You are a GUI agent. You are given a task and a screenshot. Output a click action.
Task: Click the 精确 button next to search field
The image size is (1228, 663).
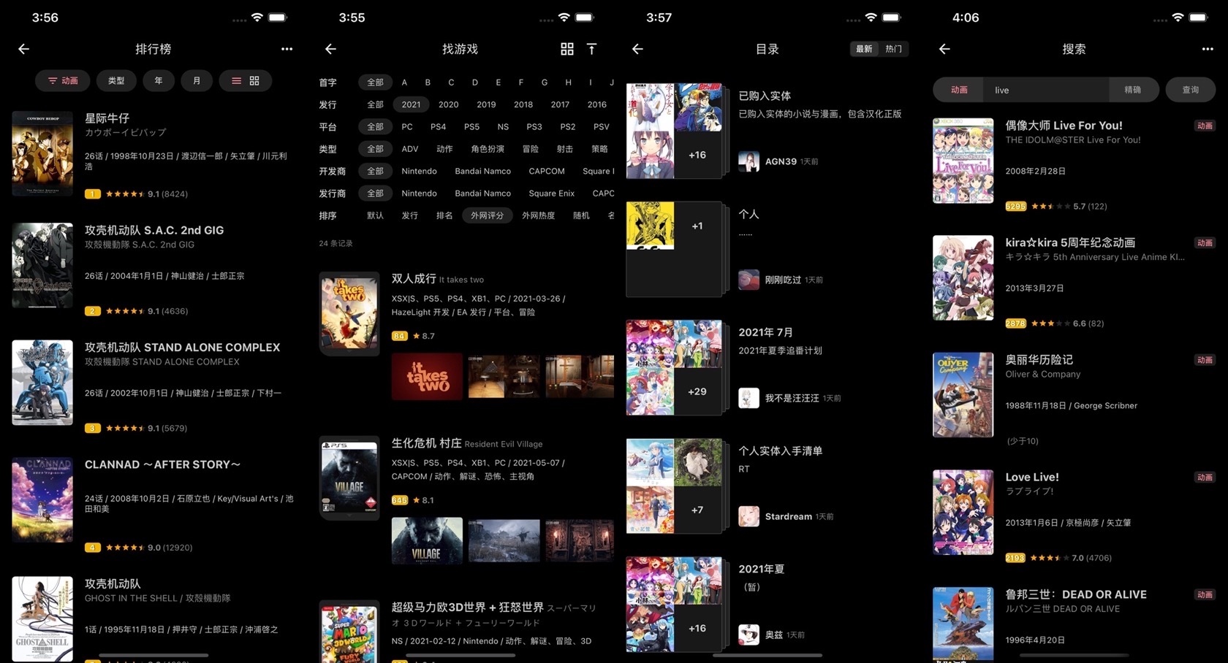(1134, 89)
